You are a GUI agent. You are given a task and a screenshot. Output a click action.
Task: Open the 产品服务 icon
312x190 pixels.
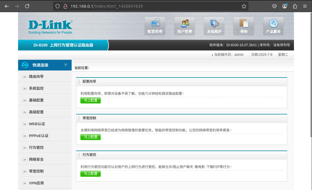click(273, 26)
